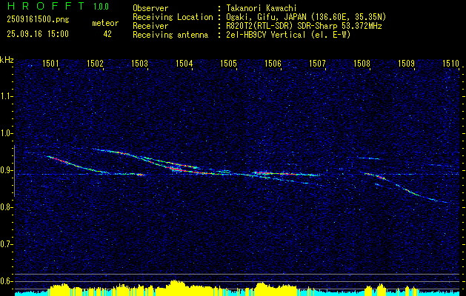
Task: Click the R820T2(RTL-SDR) SDR-Sharp receiver text
Action: coord(304,26)
